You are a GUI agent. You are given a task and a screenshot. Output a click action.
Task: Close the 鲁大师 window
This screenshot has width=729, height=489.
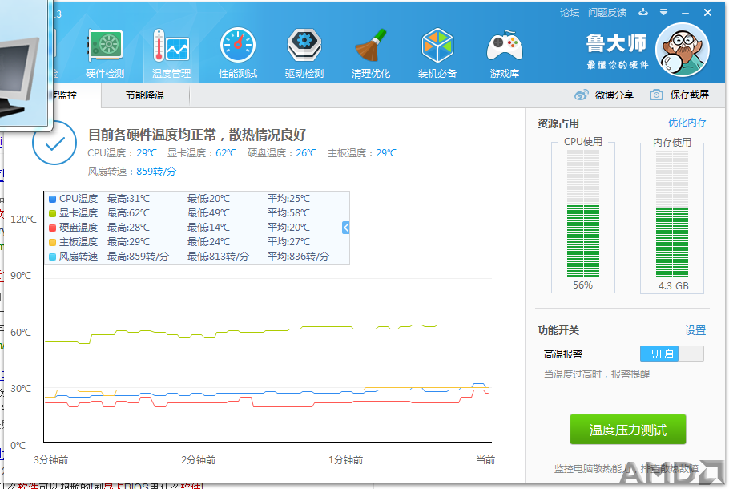click(707, 13)
